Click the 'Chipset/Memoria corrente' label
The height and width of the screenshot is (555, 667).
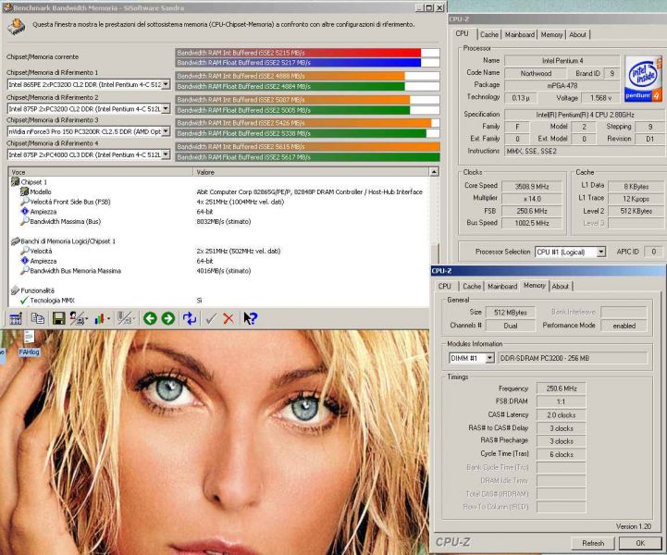pos(43,56)
